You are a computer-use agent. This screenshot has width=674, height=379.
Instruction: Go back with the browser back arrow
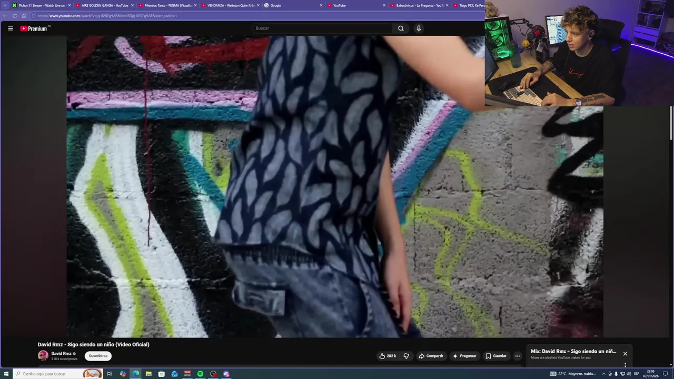[x=5, y=16]
